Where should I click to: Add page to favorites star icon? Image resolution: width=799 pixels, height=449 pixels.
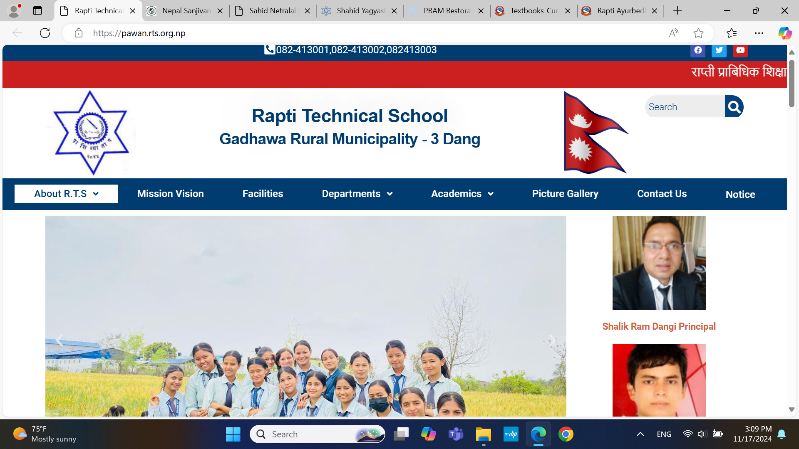click(698, 33)
